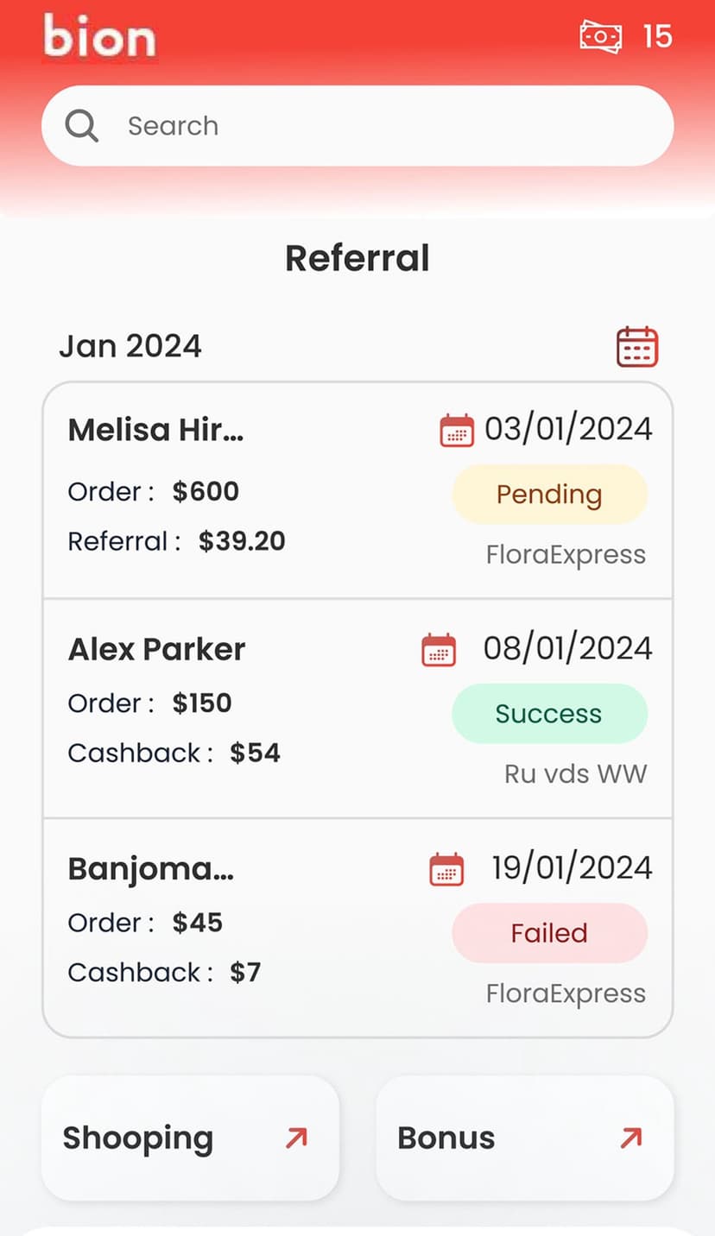Focus the Search input field
The width and height of the screenshot is (715, 1236).
(x=380, y=126)
